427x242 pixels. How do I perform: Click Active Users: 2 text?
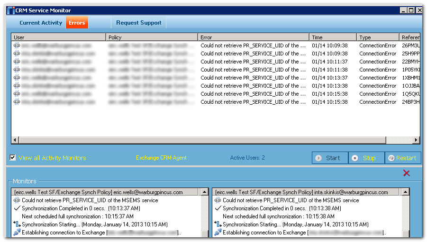click(x=247, y=158)
